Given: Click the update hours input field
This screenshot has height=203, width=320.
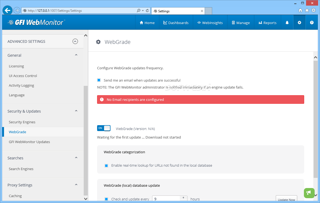Looking at the screenshot, I should 166,199.
